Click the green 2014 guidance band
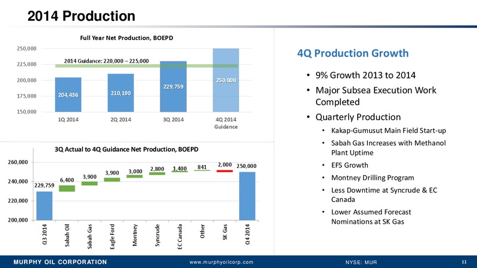This screenshot has height=268, width=477. click(x=147, y=66)
